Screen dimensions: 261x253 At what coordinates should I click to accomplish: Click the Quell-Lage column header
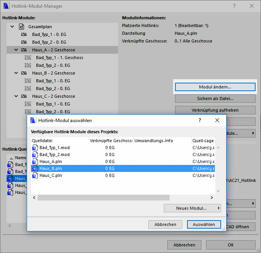[x=203, y=141]
